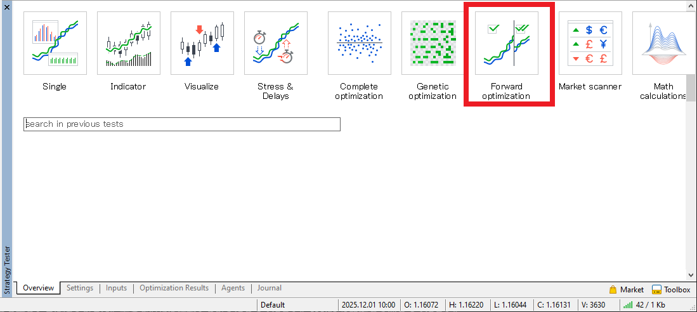
Task: Click the Complete optimization label
Action: (x=359, y=91)
